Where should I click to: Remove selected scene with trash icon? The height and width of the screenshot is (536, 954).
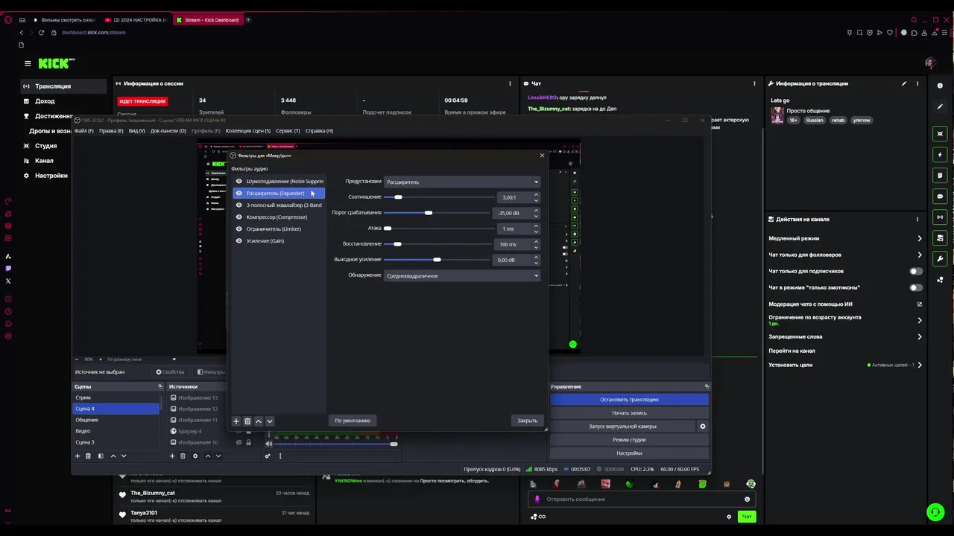[88, 456]
